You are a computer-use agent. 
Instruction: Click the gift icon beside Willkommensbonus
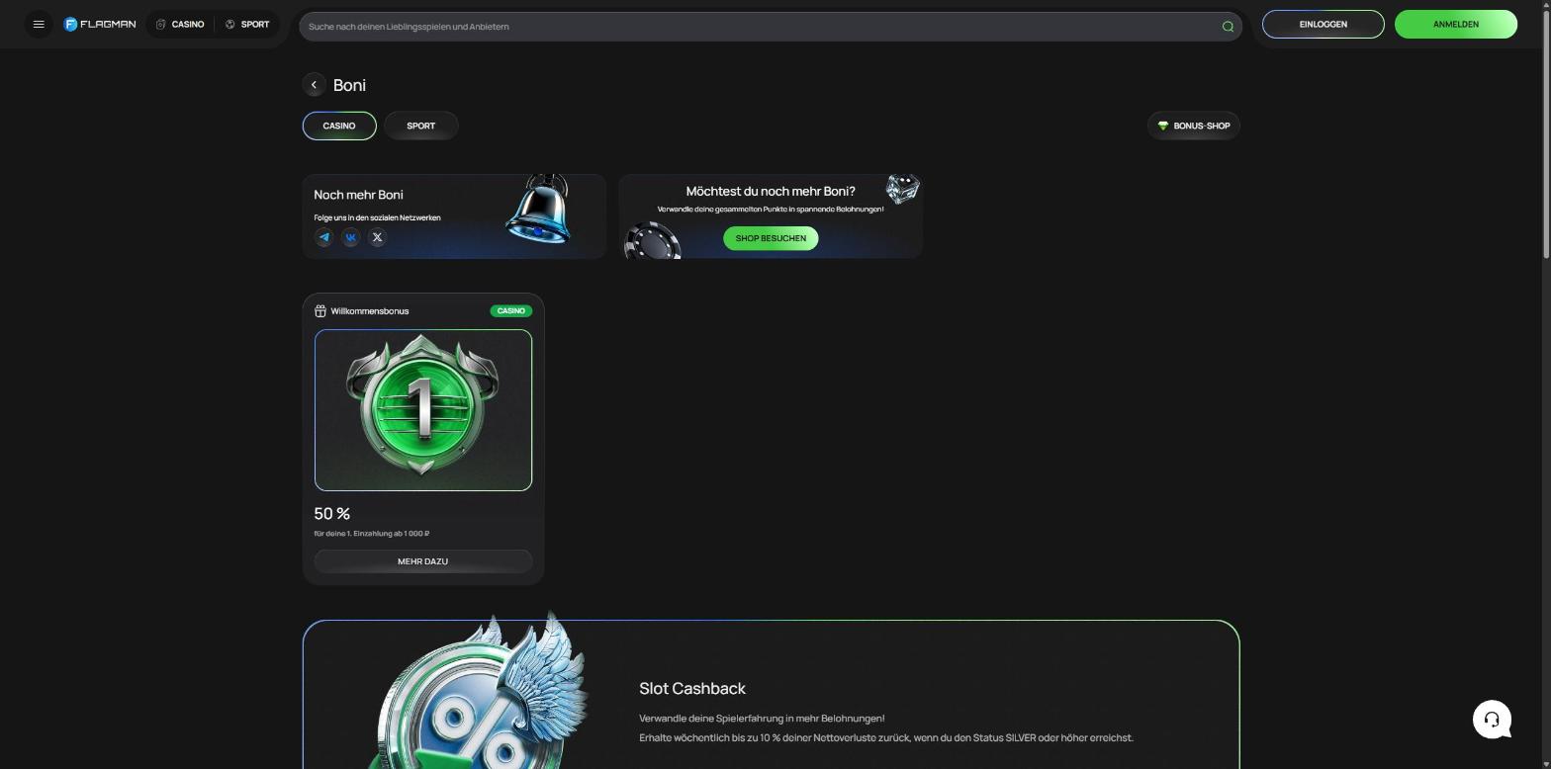(x=320, y=311)
